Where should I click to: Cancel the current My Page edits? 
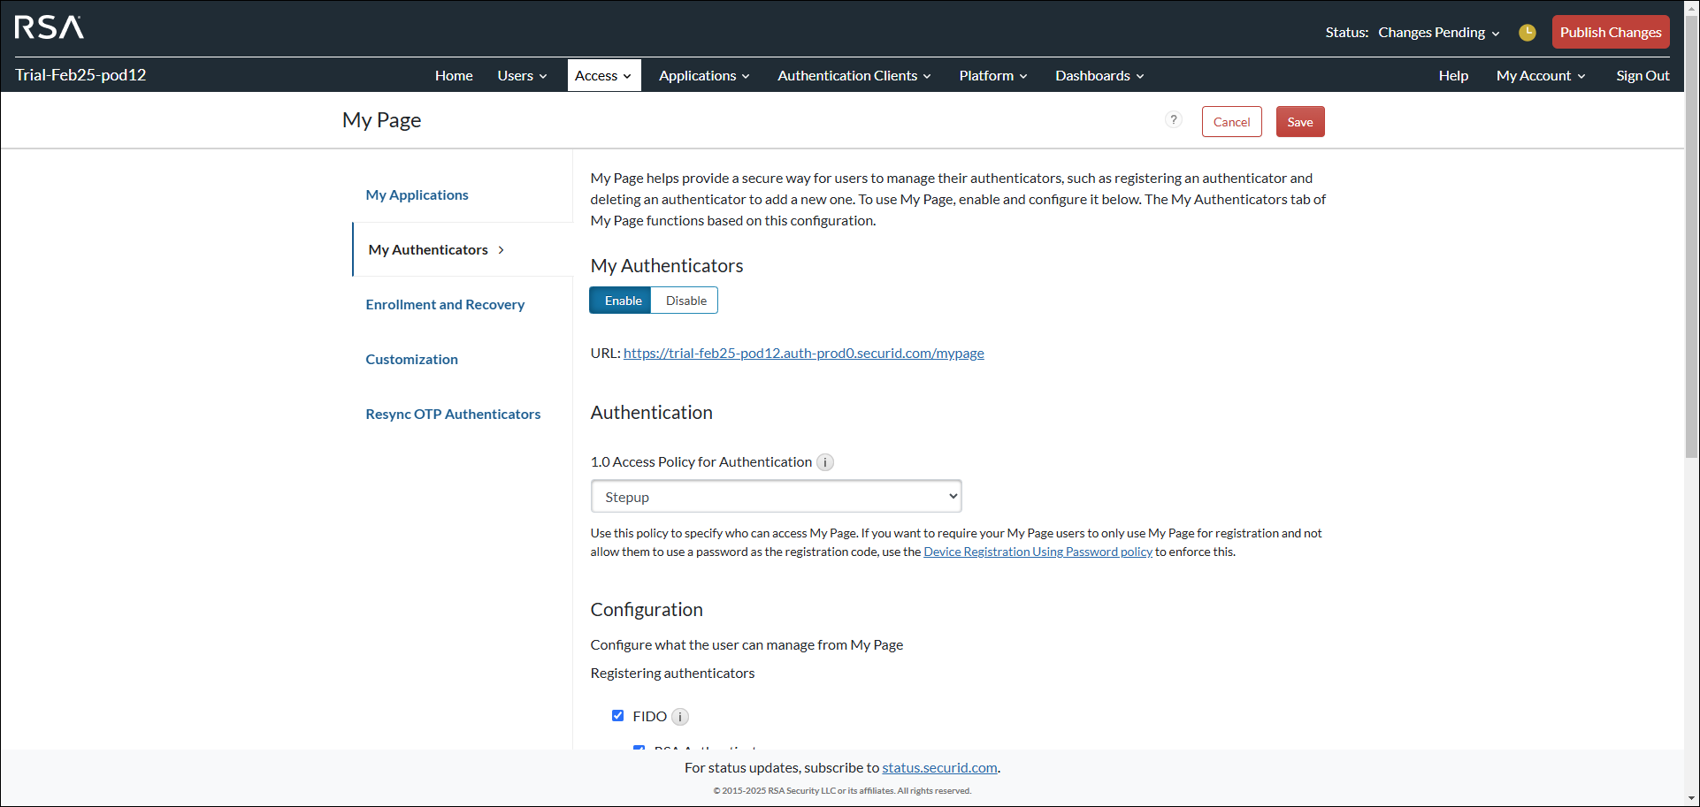tap(1231, 121)
